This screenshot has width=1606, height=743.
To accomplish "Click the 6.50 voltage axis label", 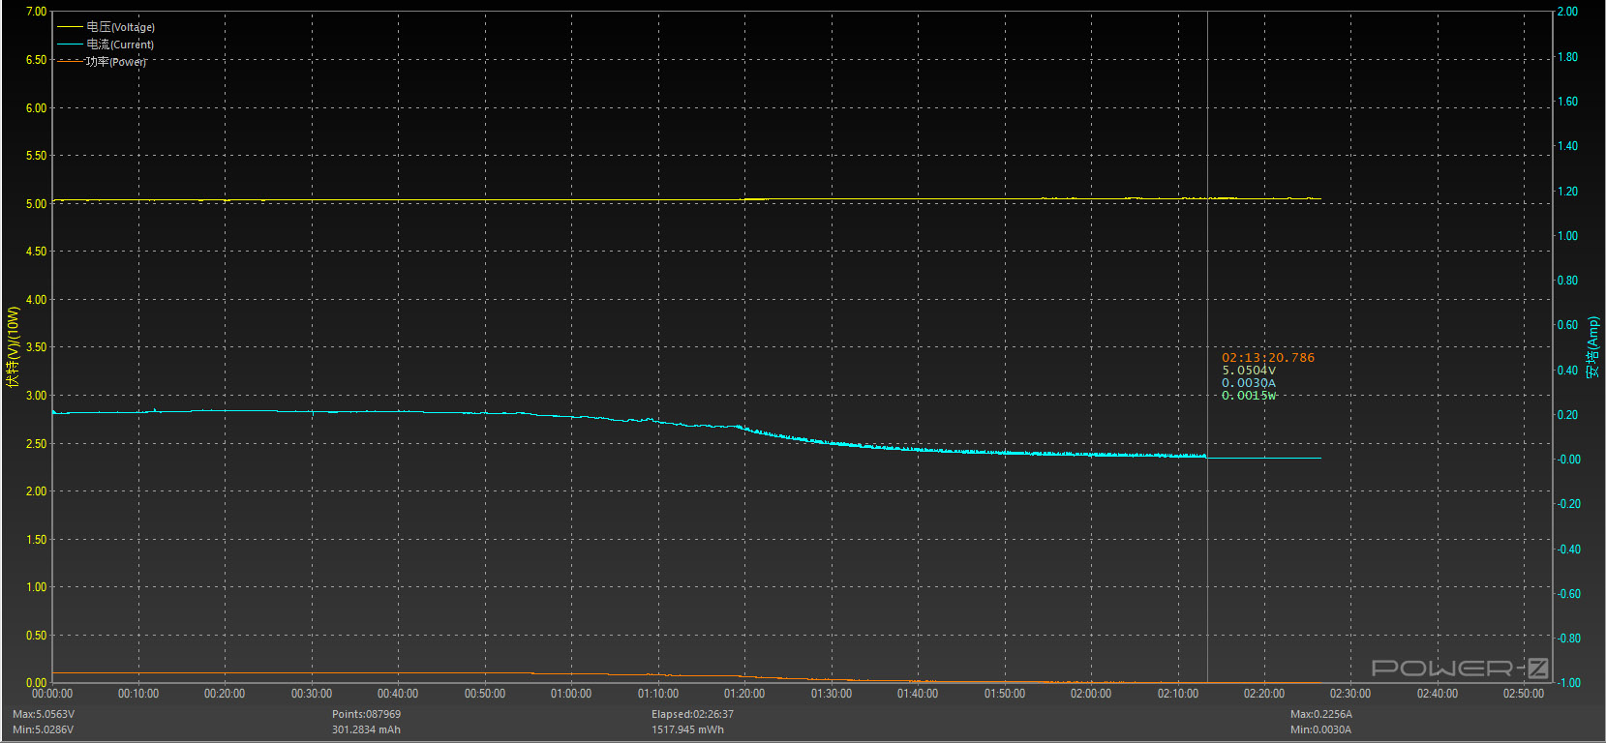I will point(36,60).
